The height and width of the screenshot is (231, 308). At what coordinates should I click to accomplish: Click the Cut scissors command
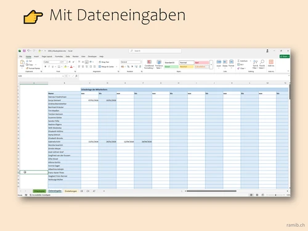[29, 61]
